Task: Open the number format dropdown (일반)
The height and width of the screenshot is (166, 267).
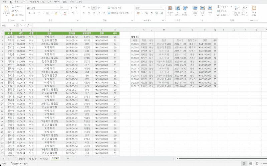Action: tap(162, 7)
